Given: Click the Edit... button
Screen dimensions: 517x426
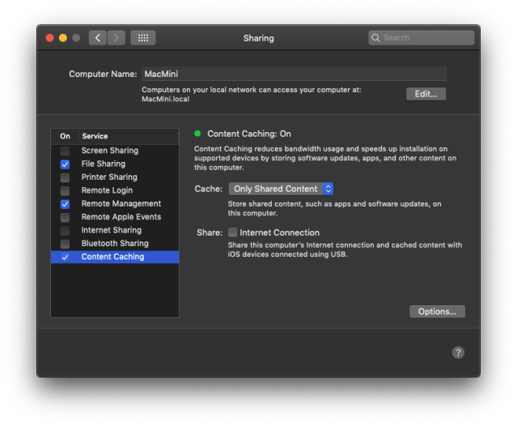Looking at the screenshot, I should tap(426, 94).
